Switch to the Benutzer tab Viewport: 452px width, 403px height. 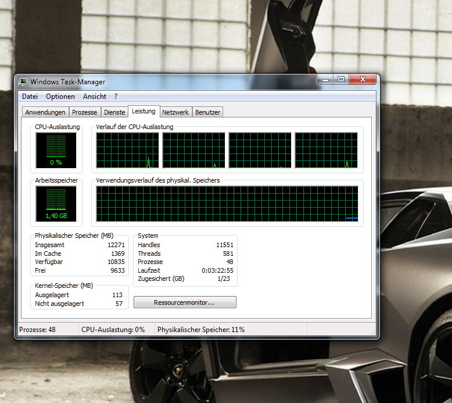coord(207,112)
